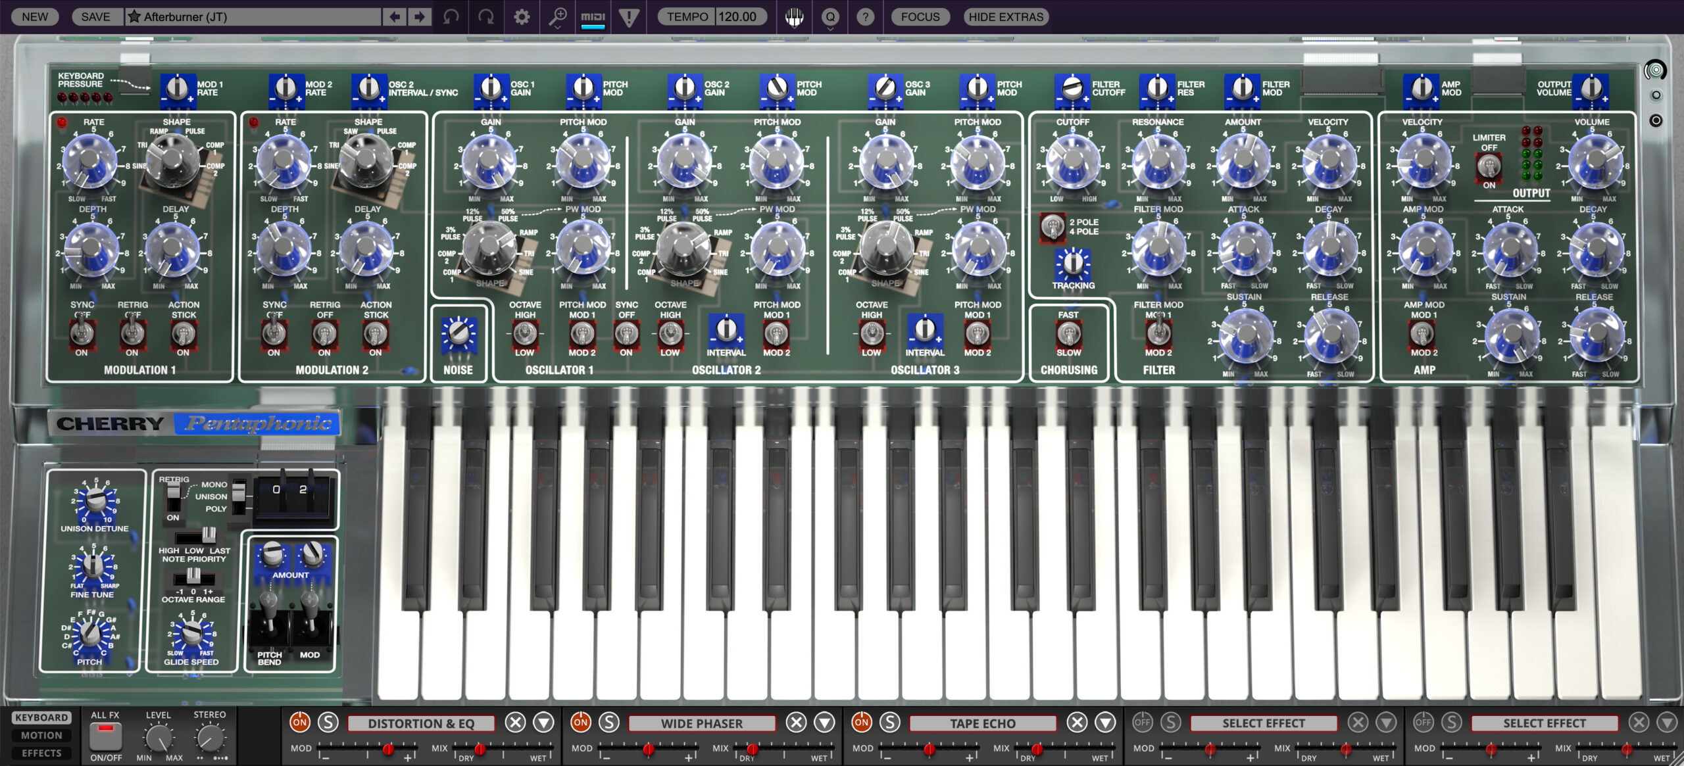Go to previous preset with left arrow
This screenshot has width=1684, height=766.
click(395, 16)
